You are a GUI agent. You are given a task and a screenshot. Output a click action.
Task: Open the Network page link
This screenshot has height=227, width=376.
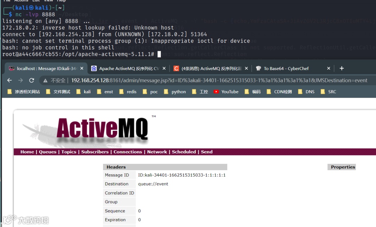tap(157, 152)
